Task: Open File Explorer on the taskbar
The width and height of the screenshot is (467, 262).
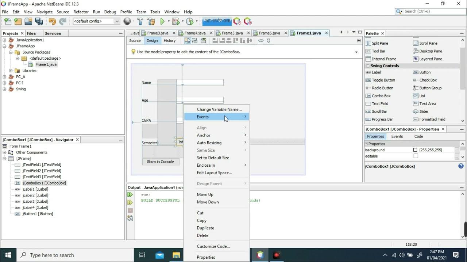Action: tap(176, 255)
